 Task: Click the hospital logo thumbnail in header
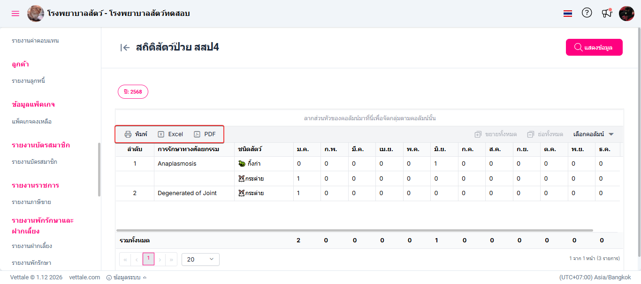coord(36,14)
